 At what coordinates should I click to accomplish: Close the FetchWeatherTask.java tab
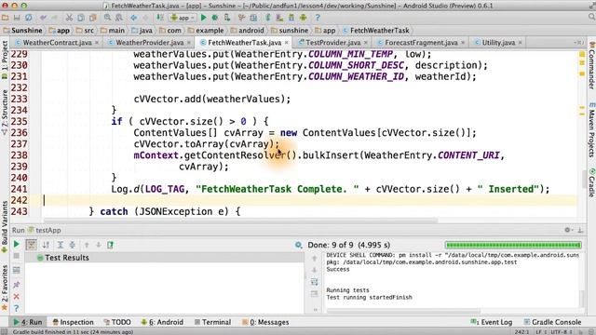pos(287,43)
